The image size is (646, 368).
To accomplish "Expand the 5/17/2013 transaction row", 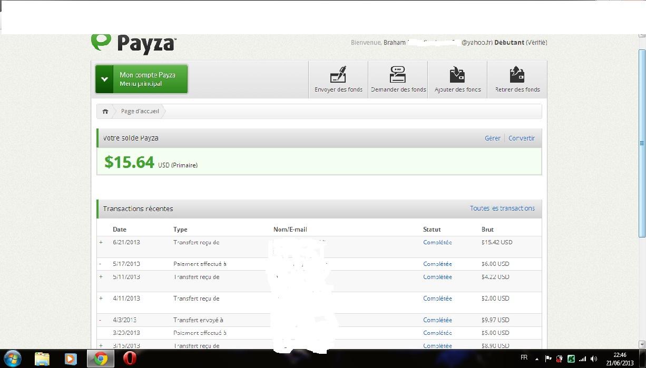I will 101,264.
